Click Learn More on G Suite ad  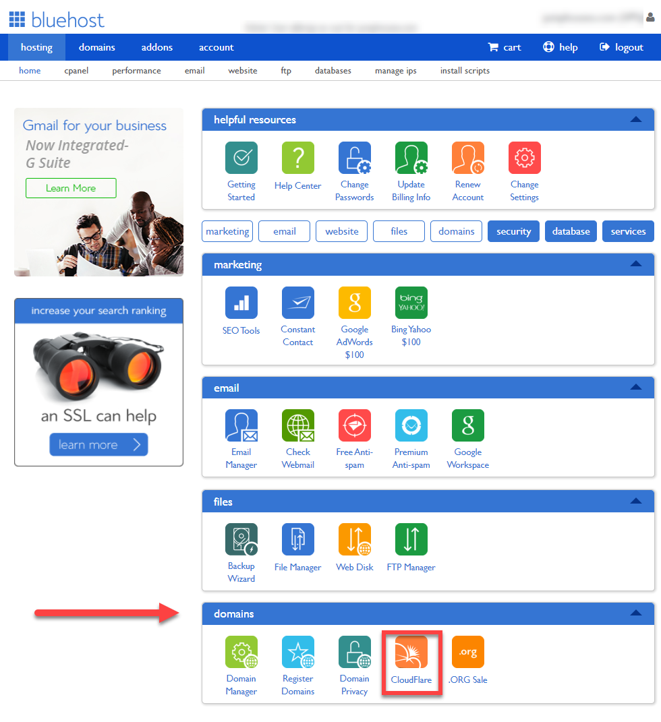(71, 188)
